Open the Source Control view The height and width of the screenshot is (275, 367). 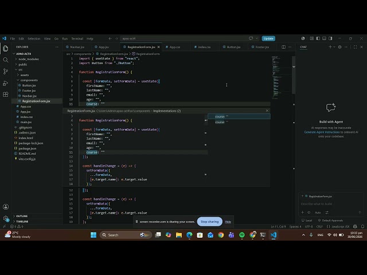6,71
